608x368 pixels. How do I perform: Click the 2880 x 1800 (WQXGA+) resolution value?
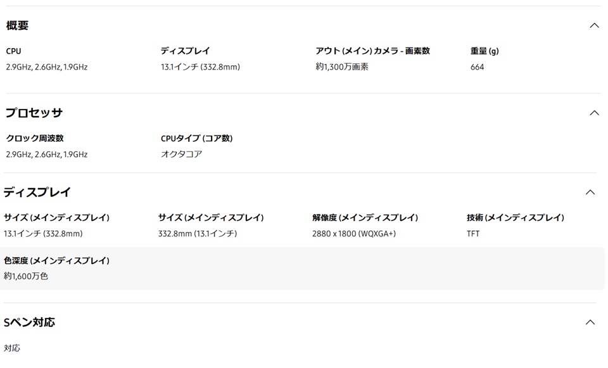(353, 234)
